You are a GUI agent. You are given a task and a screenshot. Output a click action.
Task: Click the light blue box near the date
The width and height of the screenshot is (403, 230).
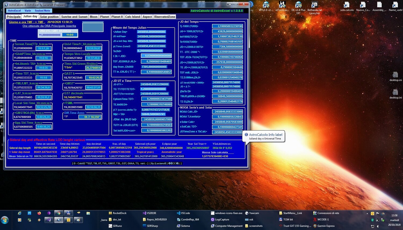tap(93, 27)
